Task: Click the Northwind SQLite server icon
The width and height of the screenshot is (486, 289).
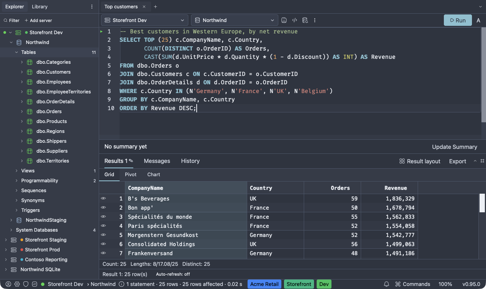Action: [x=14, y=270]
